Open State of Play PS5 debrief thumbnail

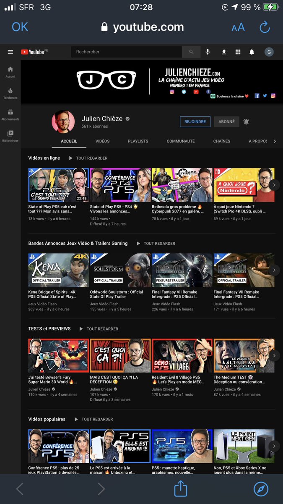58,185
